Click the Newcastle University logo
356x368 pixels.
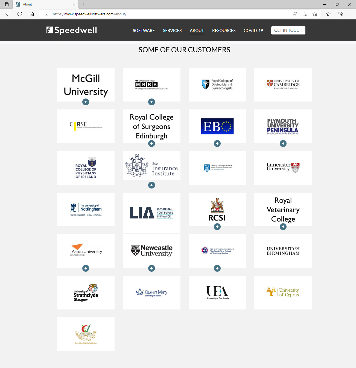(x=151, y=251)
